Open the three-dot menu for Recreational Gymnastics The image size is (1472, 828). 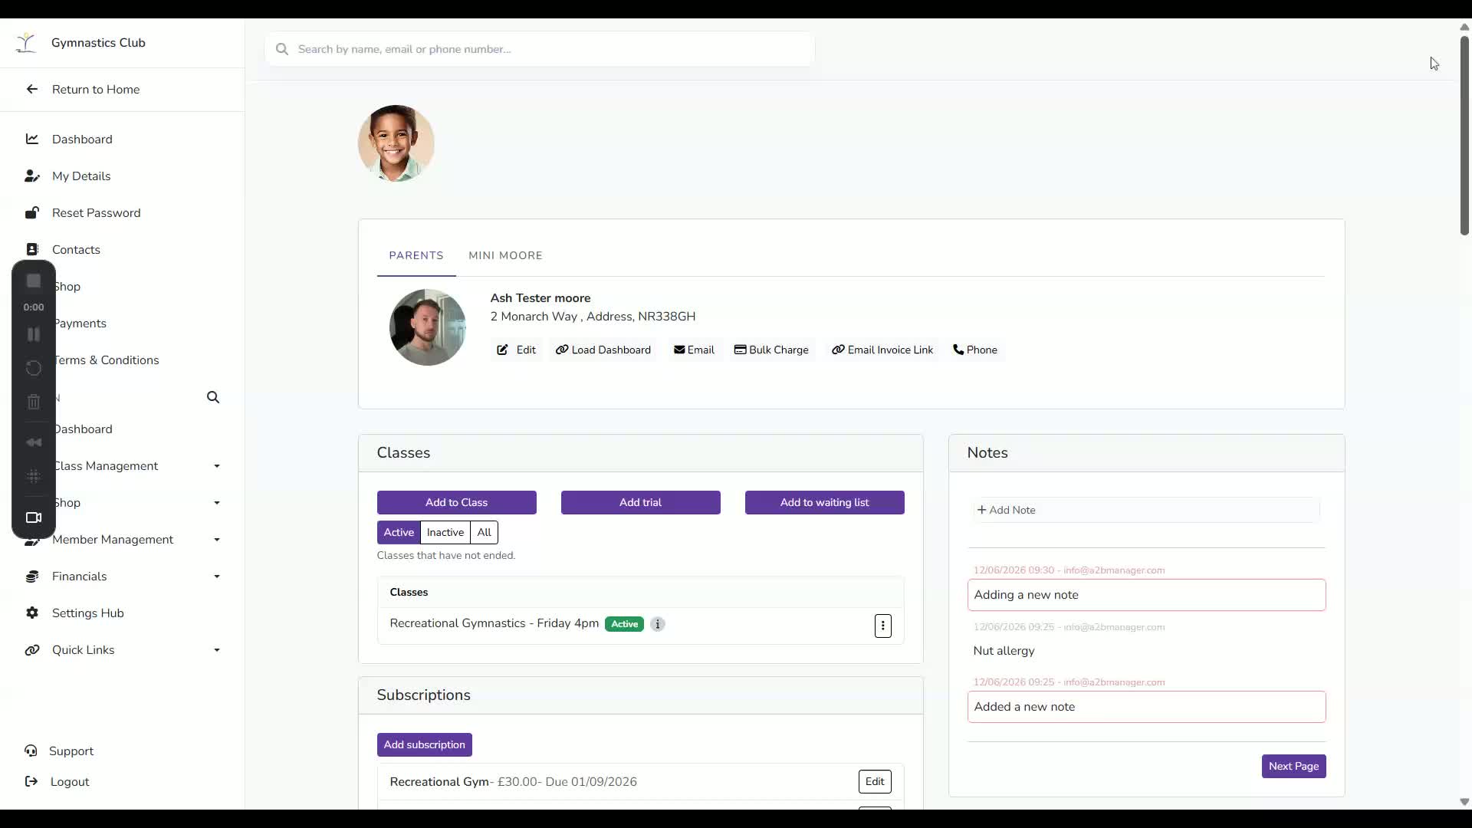882,626
